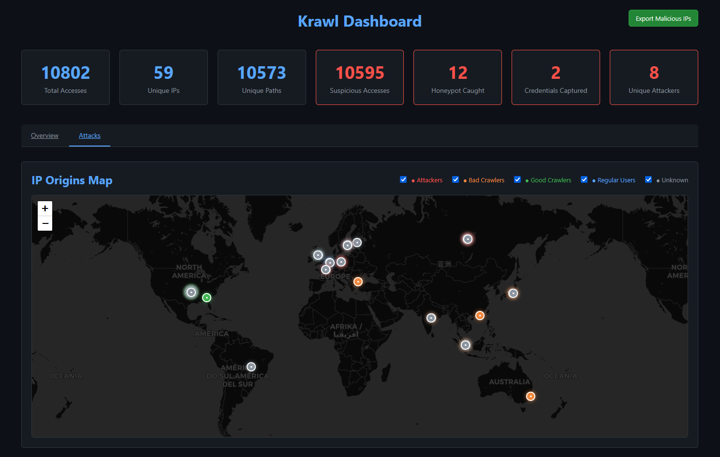Click the Export Malicious IPs button
The width and height of the screenshot is (720, 457).
click(x=663, y=18)
